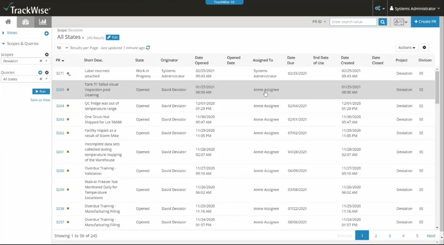Open the gear icon beside the Actions button

pos(424,47)
